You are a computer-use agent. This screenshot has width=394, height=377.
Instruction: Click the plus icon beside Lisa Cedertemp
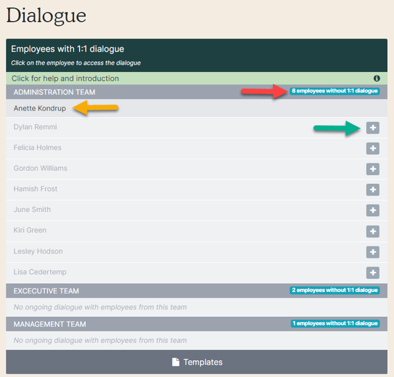pyautogui.click(x=373, y=272)
